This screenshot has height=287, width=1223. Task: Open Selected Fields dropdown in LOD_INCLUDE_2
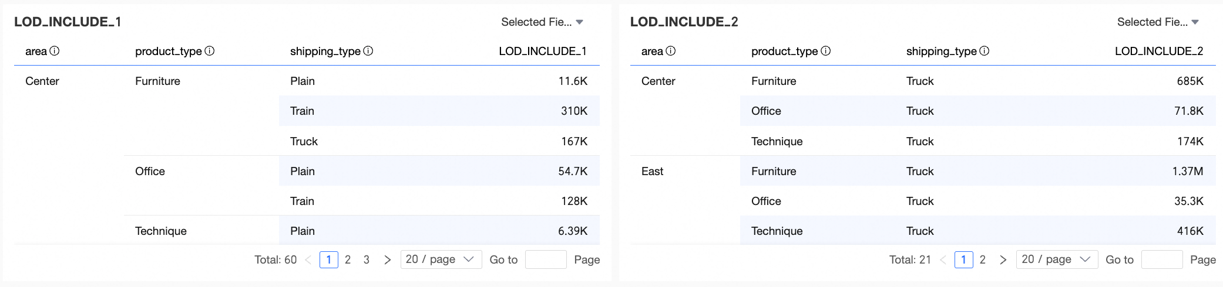pyautogui.click(x=1158, y=22)
